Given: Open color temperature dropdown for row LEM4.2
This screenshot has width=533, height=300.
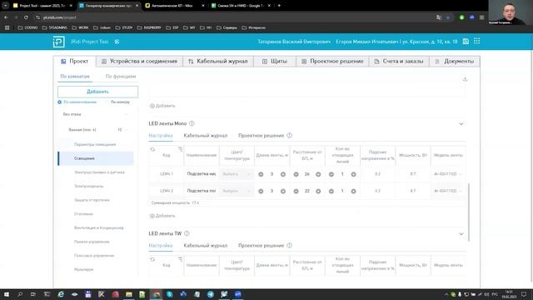Looking at the screenshot, I should [237, 191].
